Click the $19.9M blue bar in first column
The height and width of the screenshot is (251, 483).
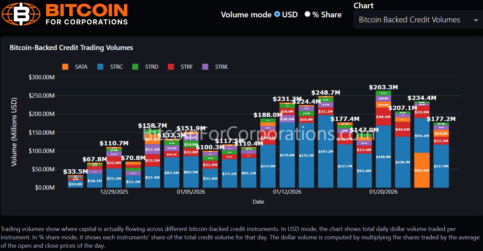click(x=75, y=184)
